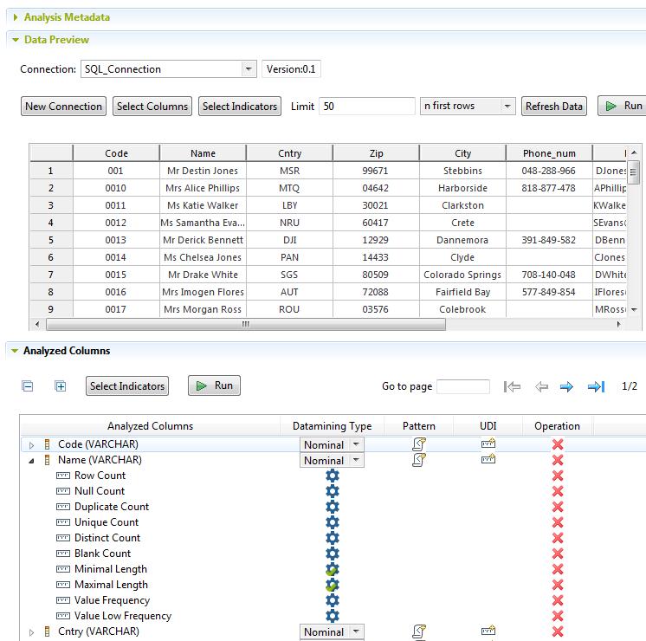646x641 pixels.
Task: Click the collapse all columns minus icon
Action: click(28, 386)
